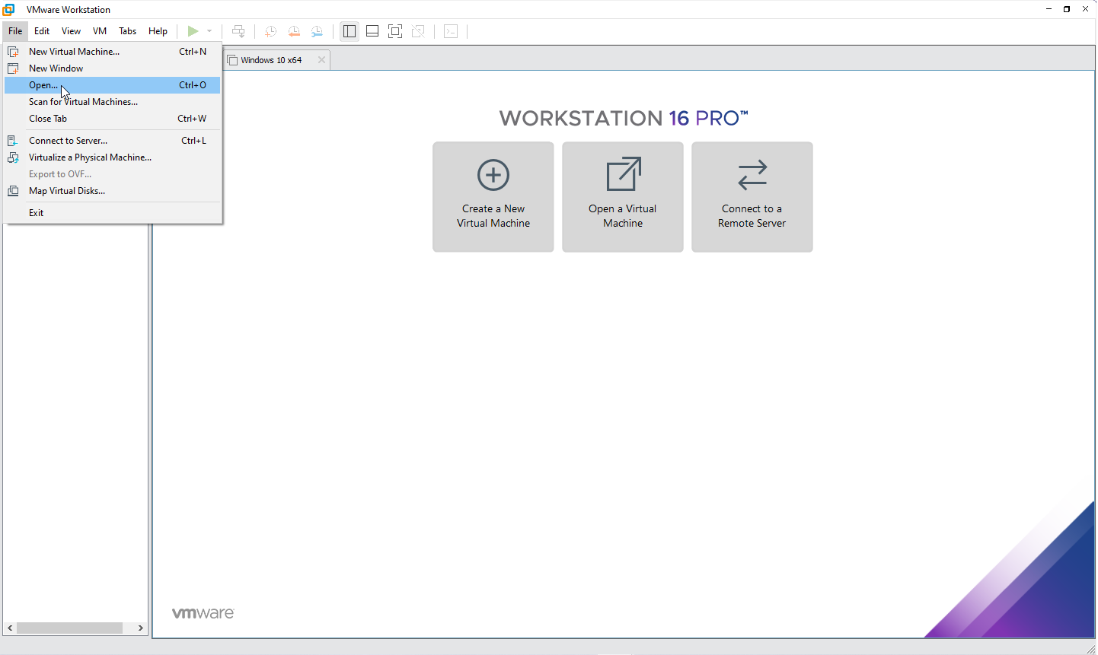Click the Send Ctrl+Alt+Del toolbar icon
The image size is (1098, 655).
238,31
